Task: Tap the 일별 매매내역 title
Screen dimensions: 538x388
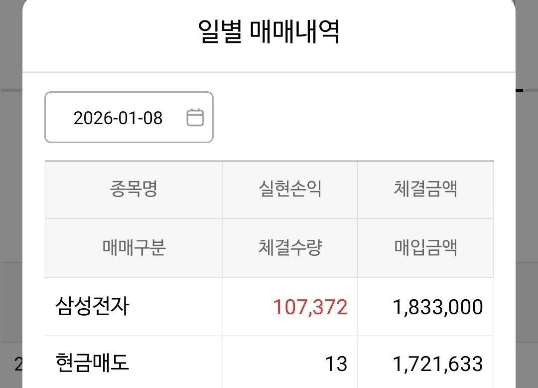Action: [269, 32]
